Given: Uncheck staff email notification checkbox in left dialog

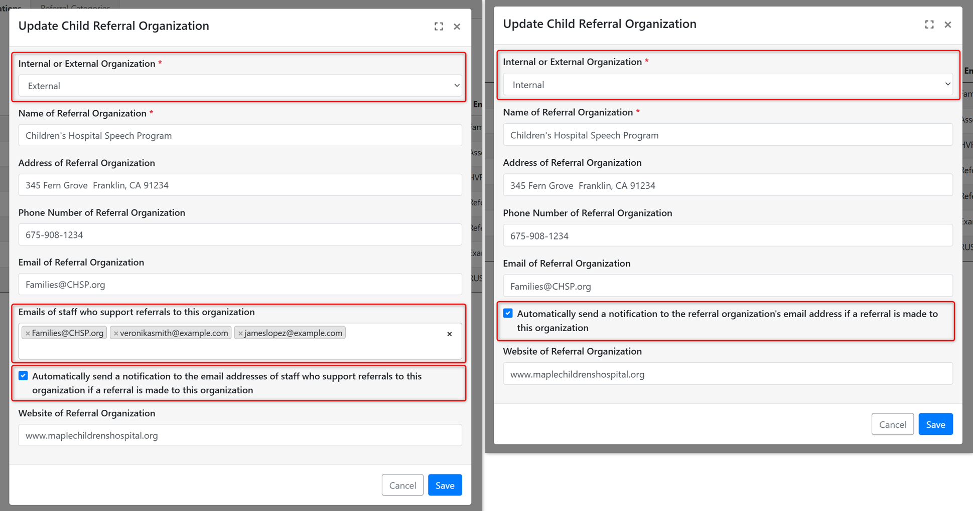Looking at the screenshot, I should tap(23, 376).
